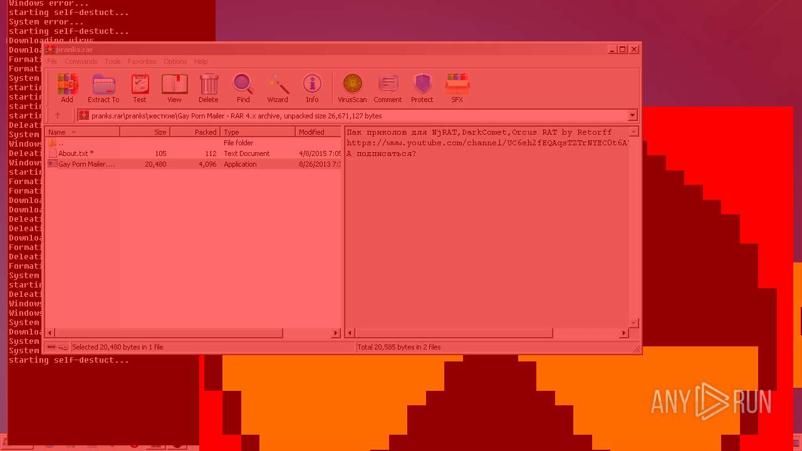The image size is (802, 451).
Task: Click the Extract To icon
Action: 103,88
